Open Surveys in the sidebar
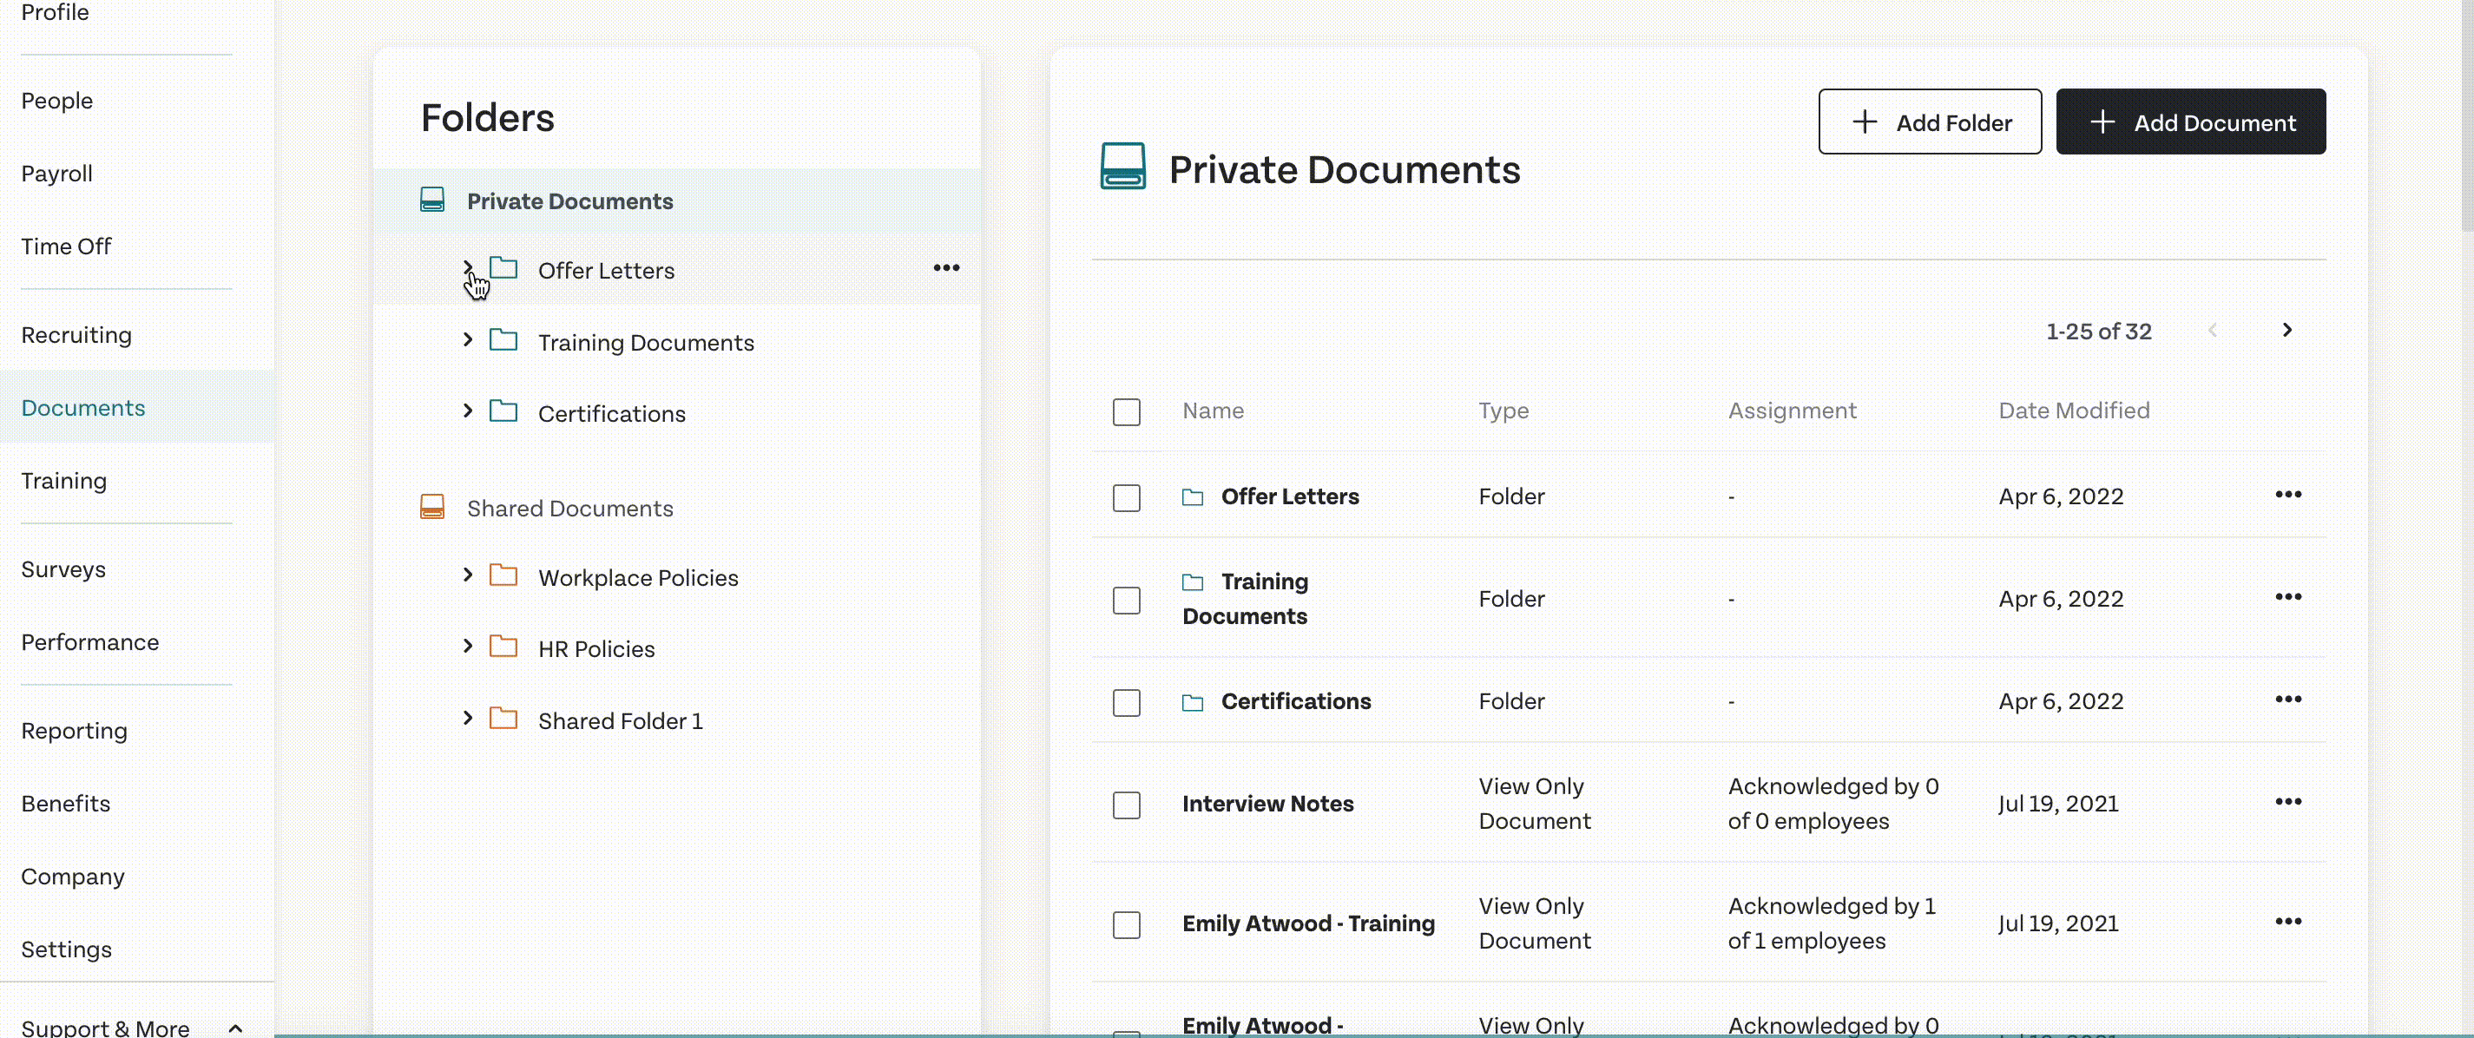 (x=63, y=569)
